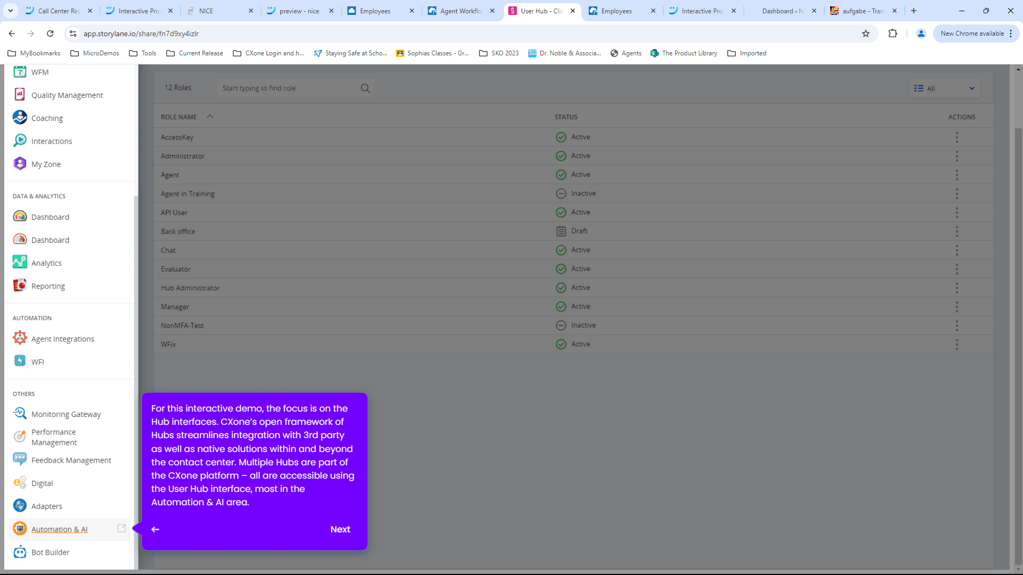Switch to the aufgabe browser tab
This screenshot has height=575, width=1023.
pos(864,11)
